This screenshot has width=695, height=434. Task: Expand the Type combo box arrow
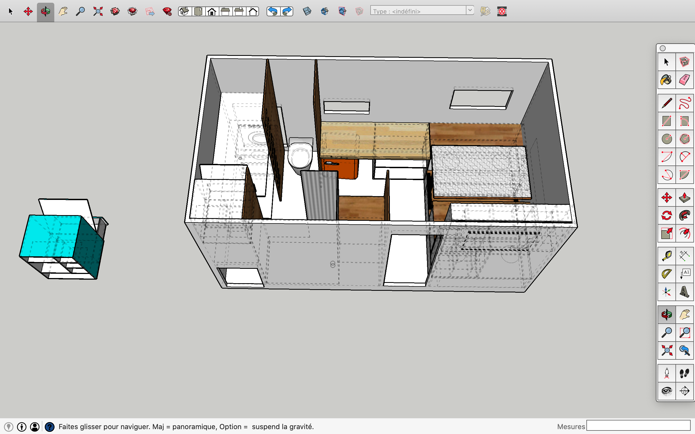coord(470,11)
